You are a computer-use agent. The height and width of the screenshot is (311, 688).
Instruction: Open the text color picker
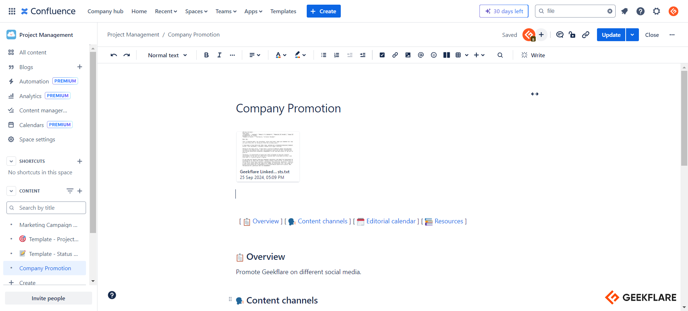pyautogui.click(x=281, y=55)
